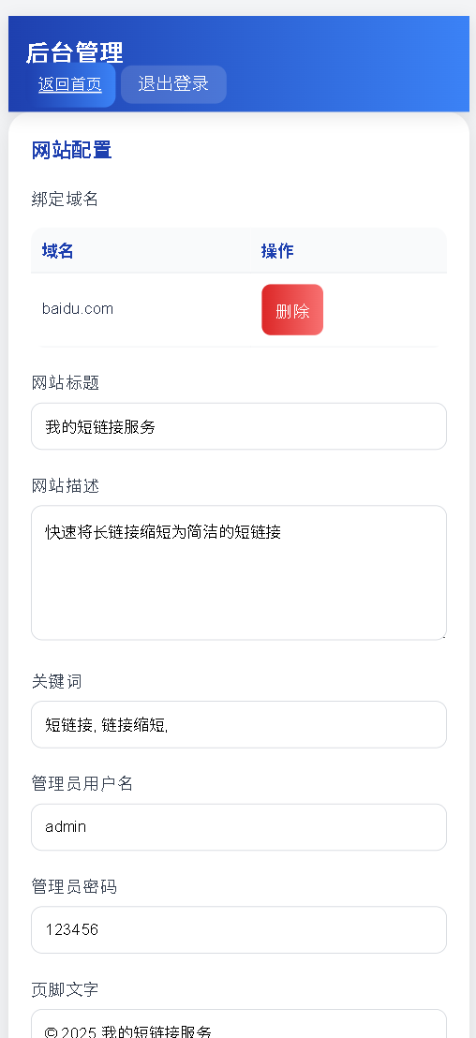Click the 操作 column header

(277, 251)
